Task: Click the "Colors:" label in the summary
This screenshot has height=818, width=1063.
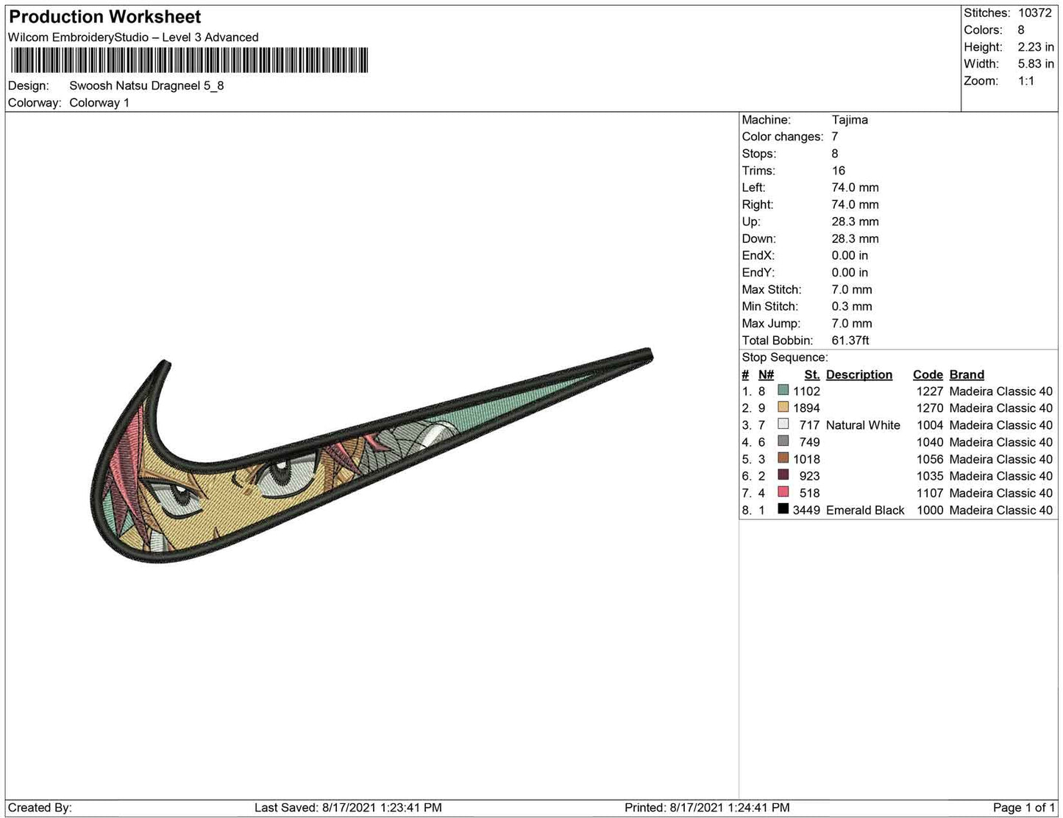Action: 983,30
